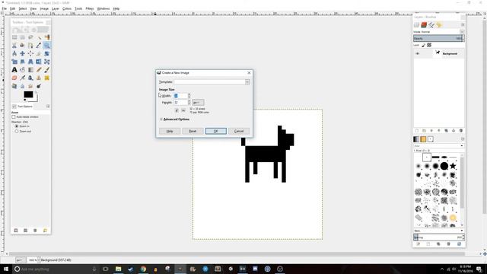Switch to the Channels tab
The width and height of the screenshot is (487, 274).
pyautogui.click(x=424, y=25)
